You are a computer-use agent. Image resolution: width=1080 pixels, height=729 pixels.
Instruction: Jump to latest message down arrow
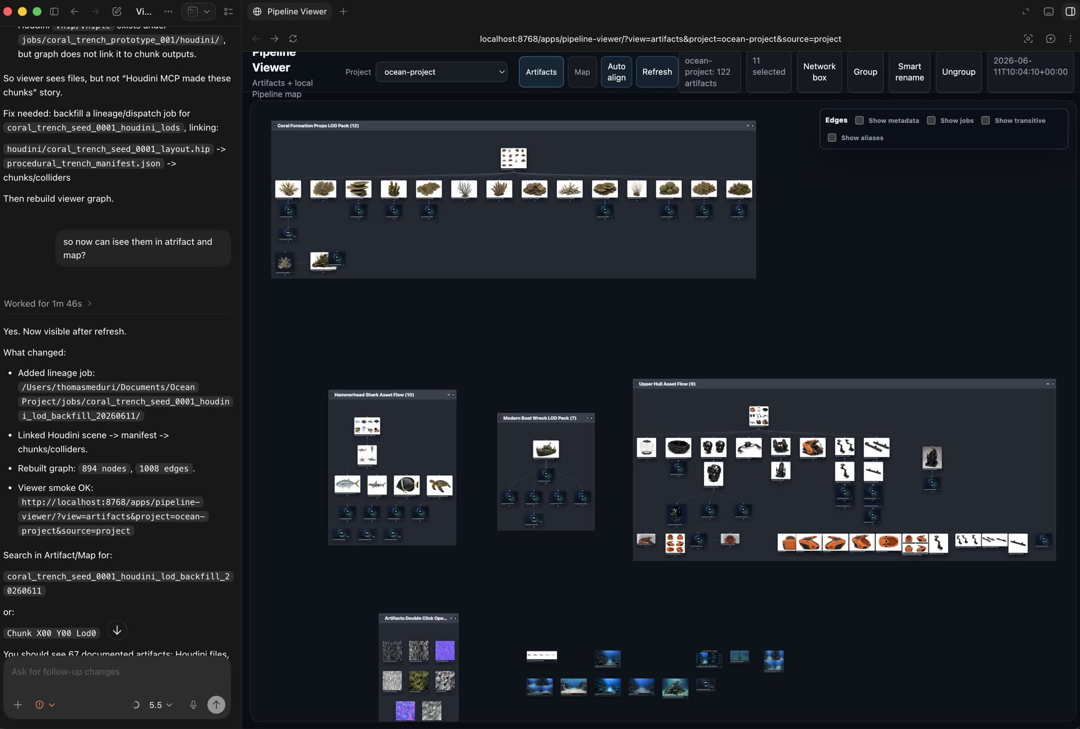pos(117,630)
